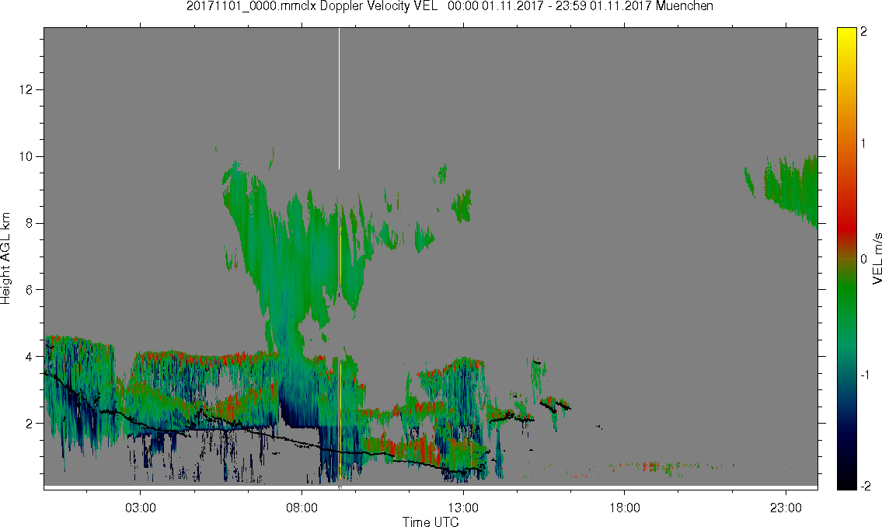Viewport: 882px width, 527px height.
Task: Click the yellow top of the colorbar
Action: (x=846, y=37)
